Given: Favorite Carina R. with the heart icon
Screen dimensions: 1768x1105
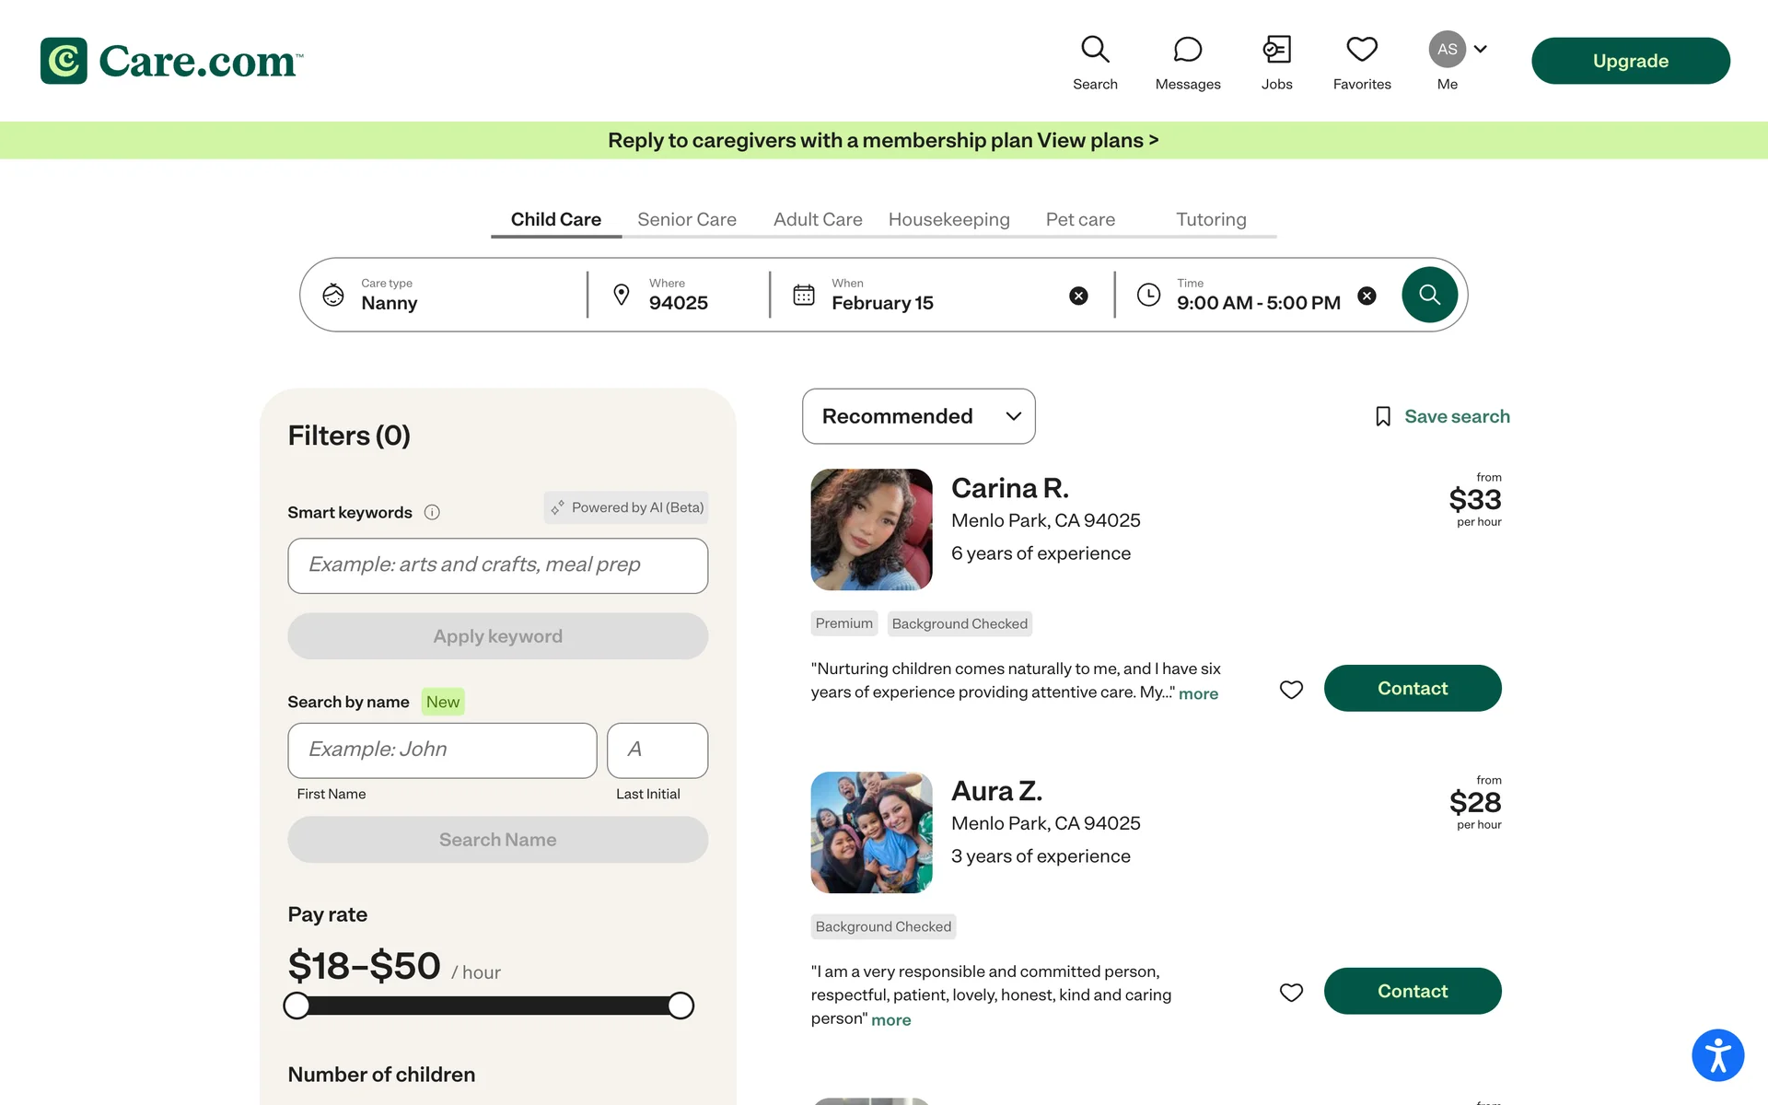Looking at the screenshot, I should pyautogui.click(x=1291, y=689).
